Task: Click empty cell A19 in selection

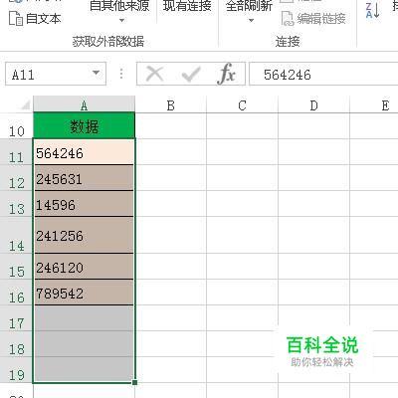Action: [x=85, y=369]
